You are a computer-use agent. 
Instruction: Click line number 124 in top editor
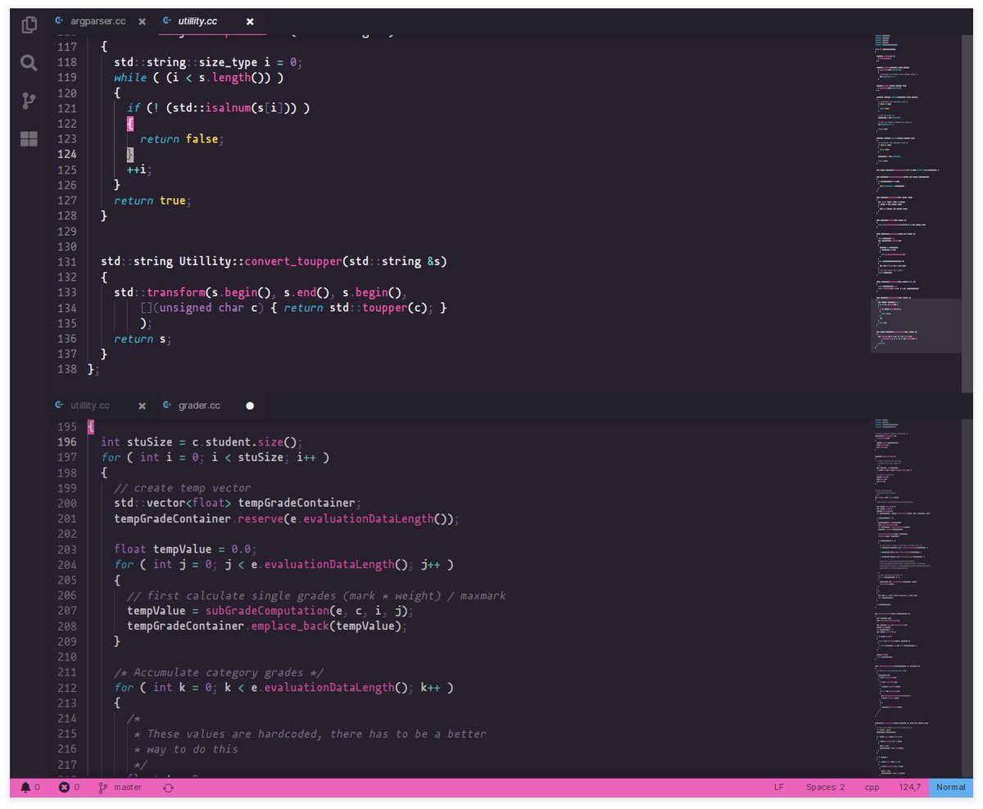[67, 154]
